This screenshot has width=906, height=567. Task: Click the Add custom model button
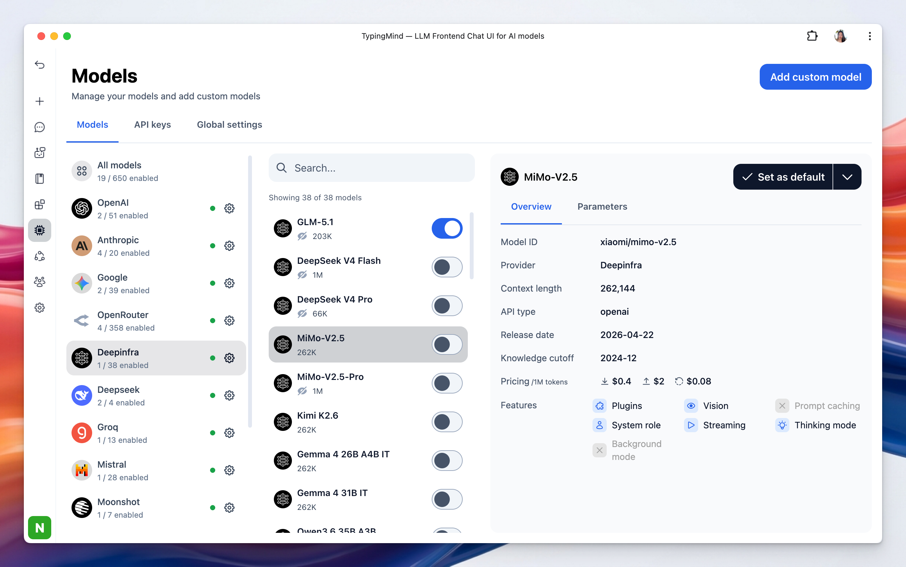coord(815,77)
